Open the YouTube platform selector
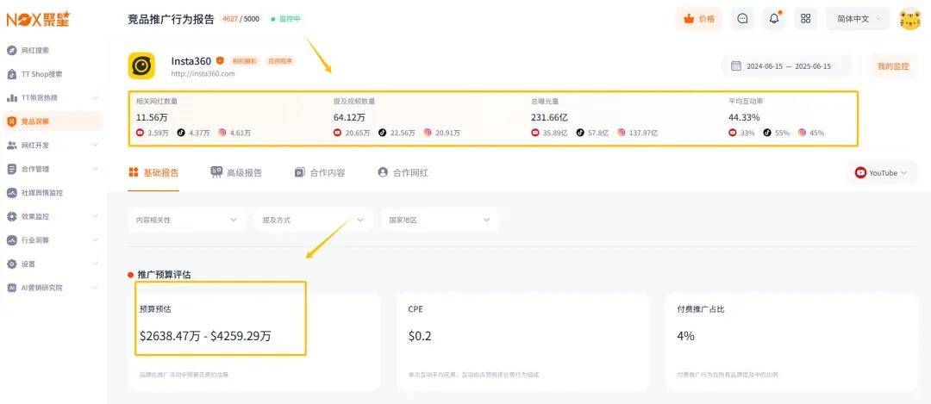 click(x=881, y=173)
